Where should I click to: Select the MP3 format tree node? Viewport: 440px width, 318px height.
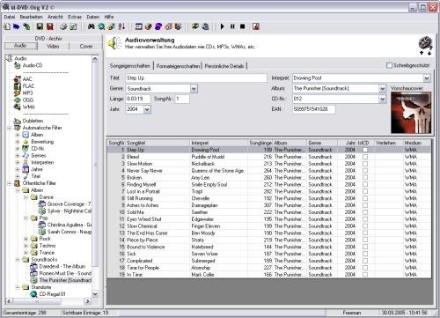coord(24,93)
